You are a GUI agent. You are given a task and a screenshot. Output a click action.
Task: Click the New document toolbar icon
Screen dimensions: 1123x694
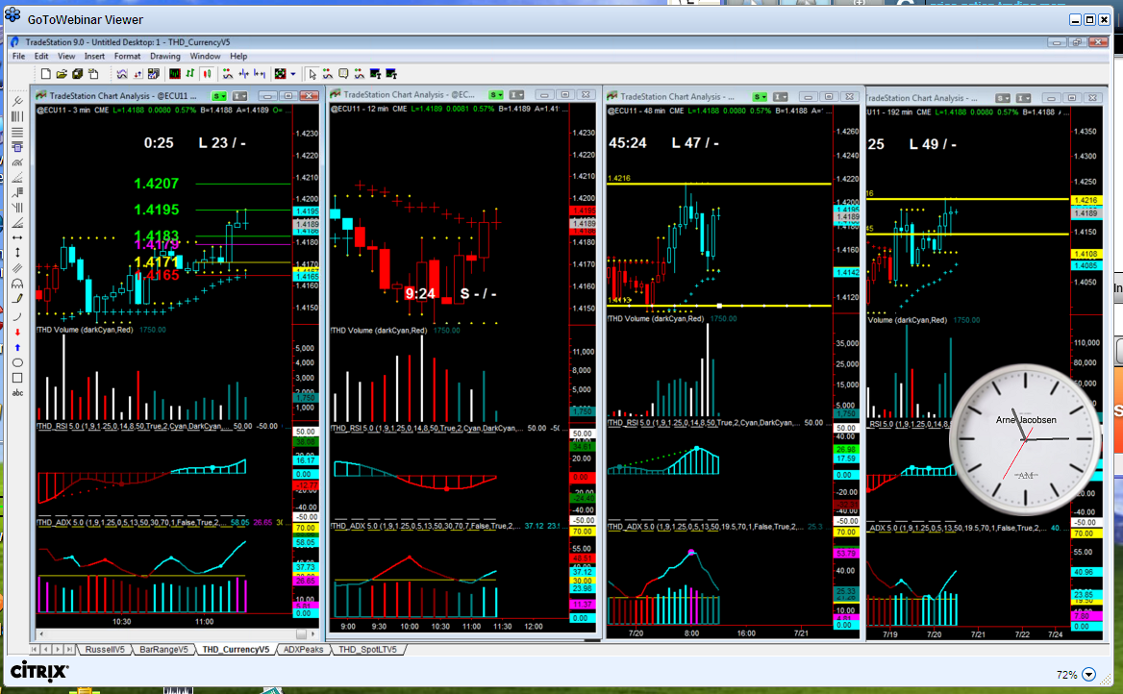[x=46, y=74]
